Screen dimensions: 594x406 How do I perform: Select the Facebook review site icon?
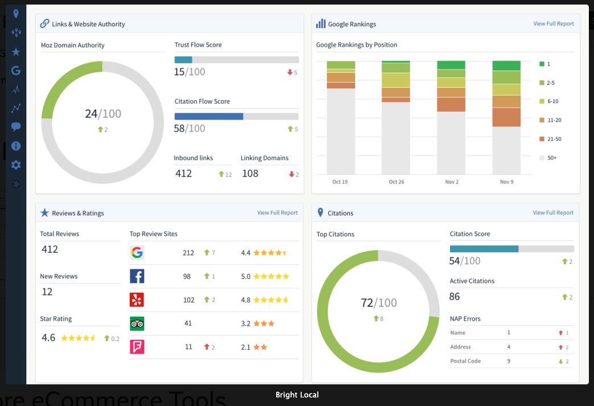click(x=137, y=276)
